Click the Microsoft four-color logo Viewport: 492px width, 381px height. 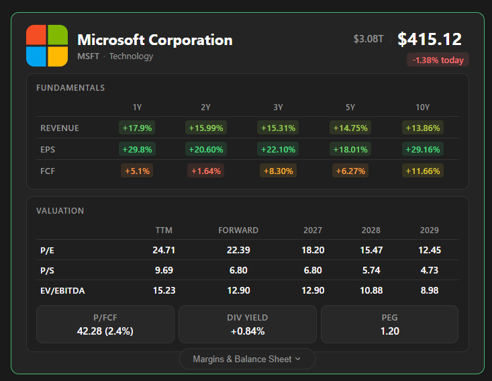click(x=47, y=46)
